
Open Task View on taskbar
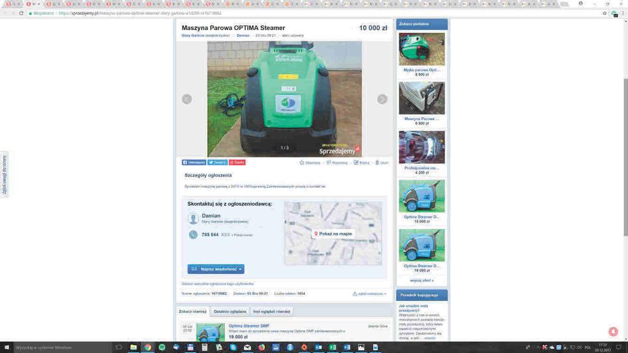[x=119, y=347]
